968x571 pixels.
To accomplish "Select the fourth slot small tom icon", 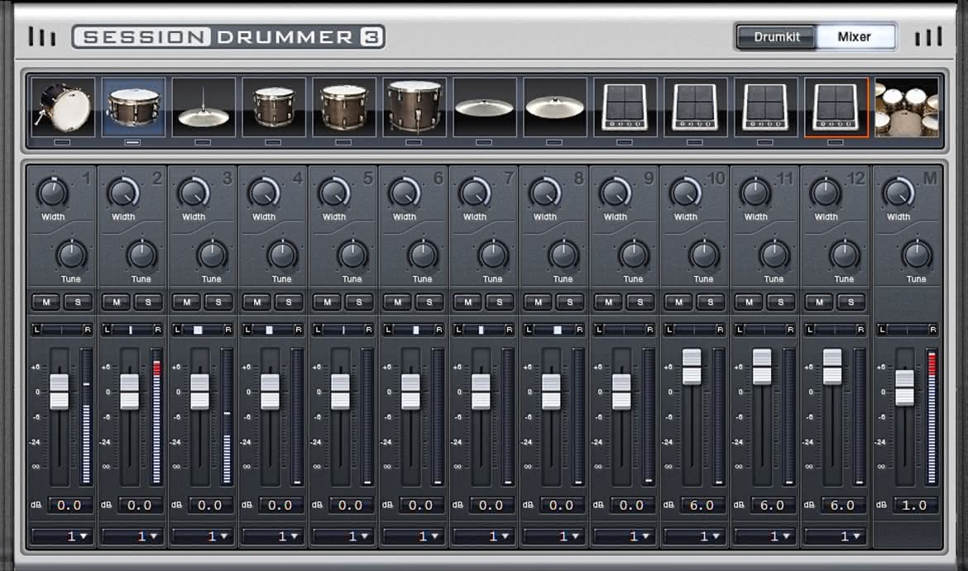I will tap(274, 107).
